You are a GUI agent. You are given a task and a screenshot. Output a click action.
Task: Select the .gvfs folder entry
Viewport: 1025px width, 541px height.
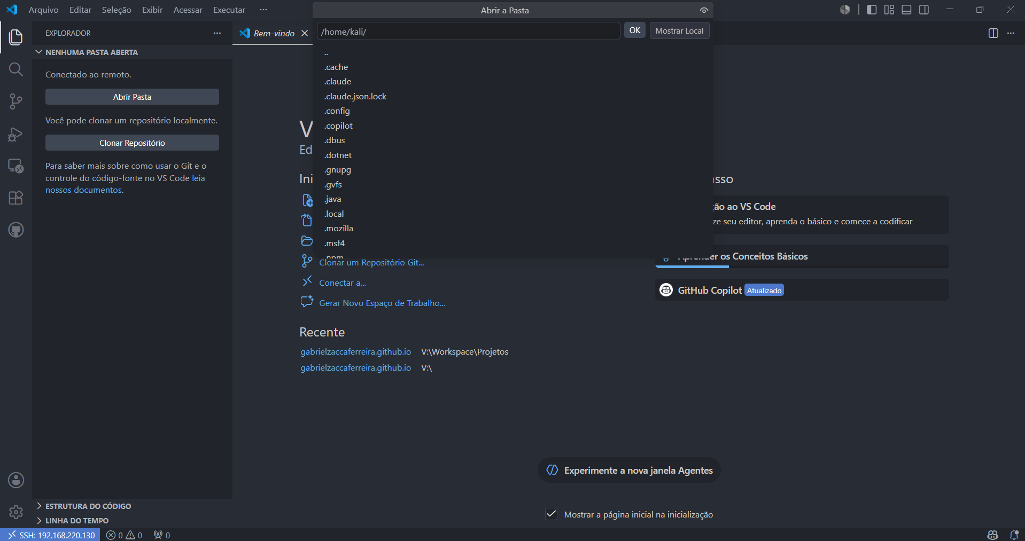pos(513,184)
